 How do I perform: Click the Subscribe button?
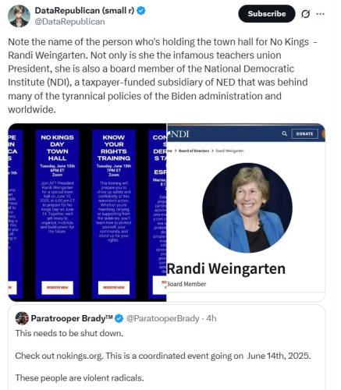(267, 14)
